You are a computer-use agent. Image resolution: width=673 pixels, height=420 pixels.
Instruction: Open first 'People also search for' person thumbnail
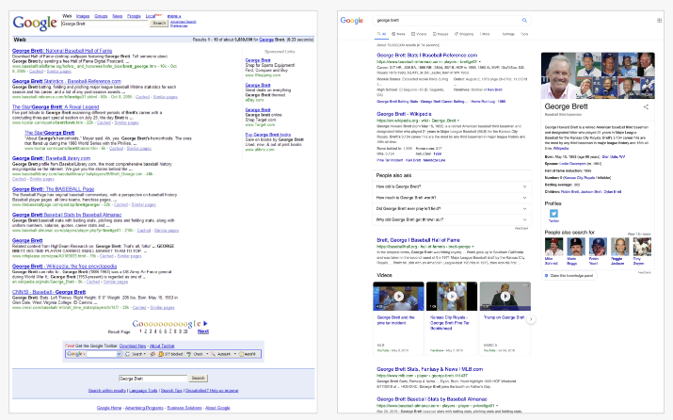[x=553, y=247]
